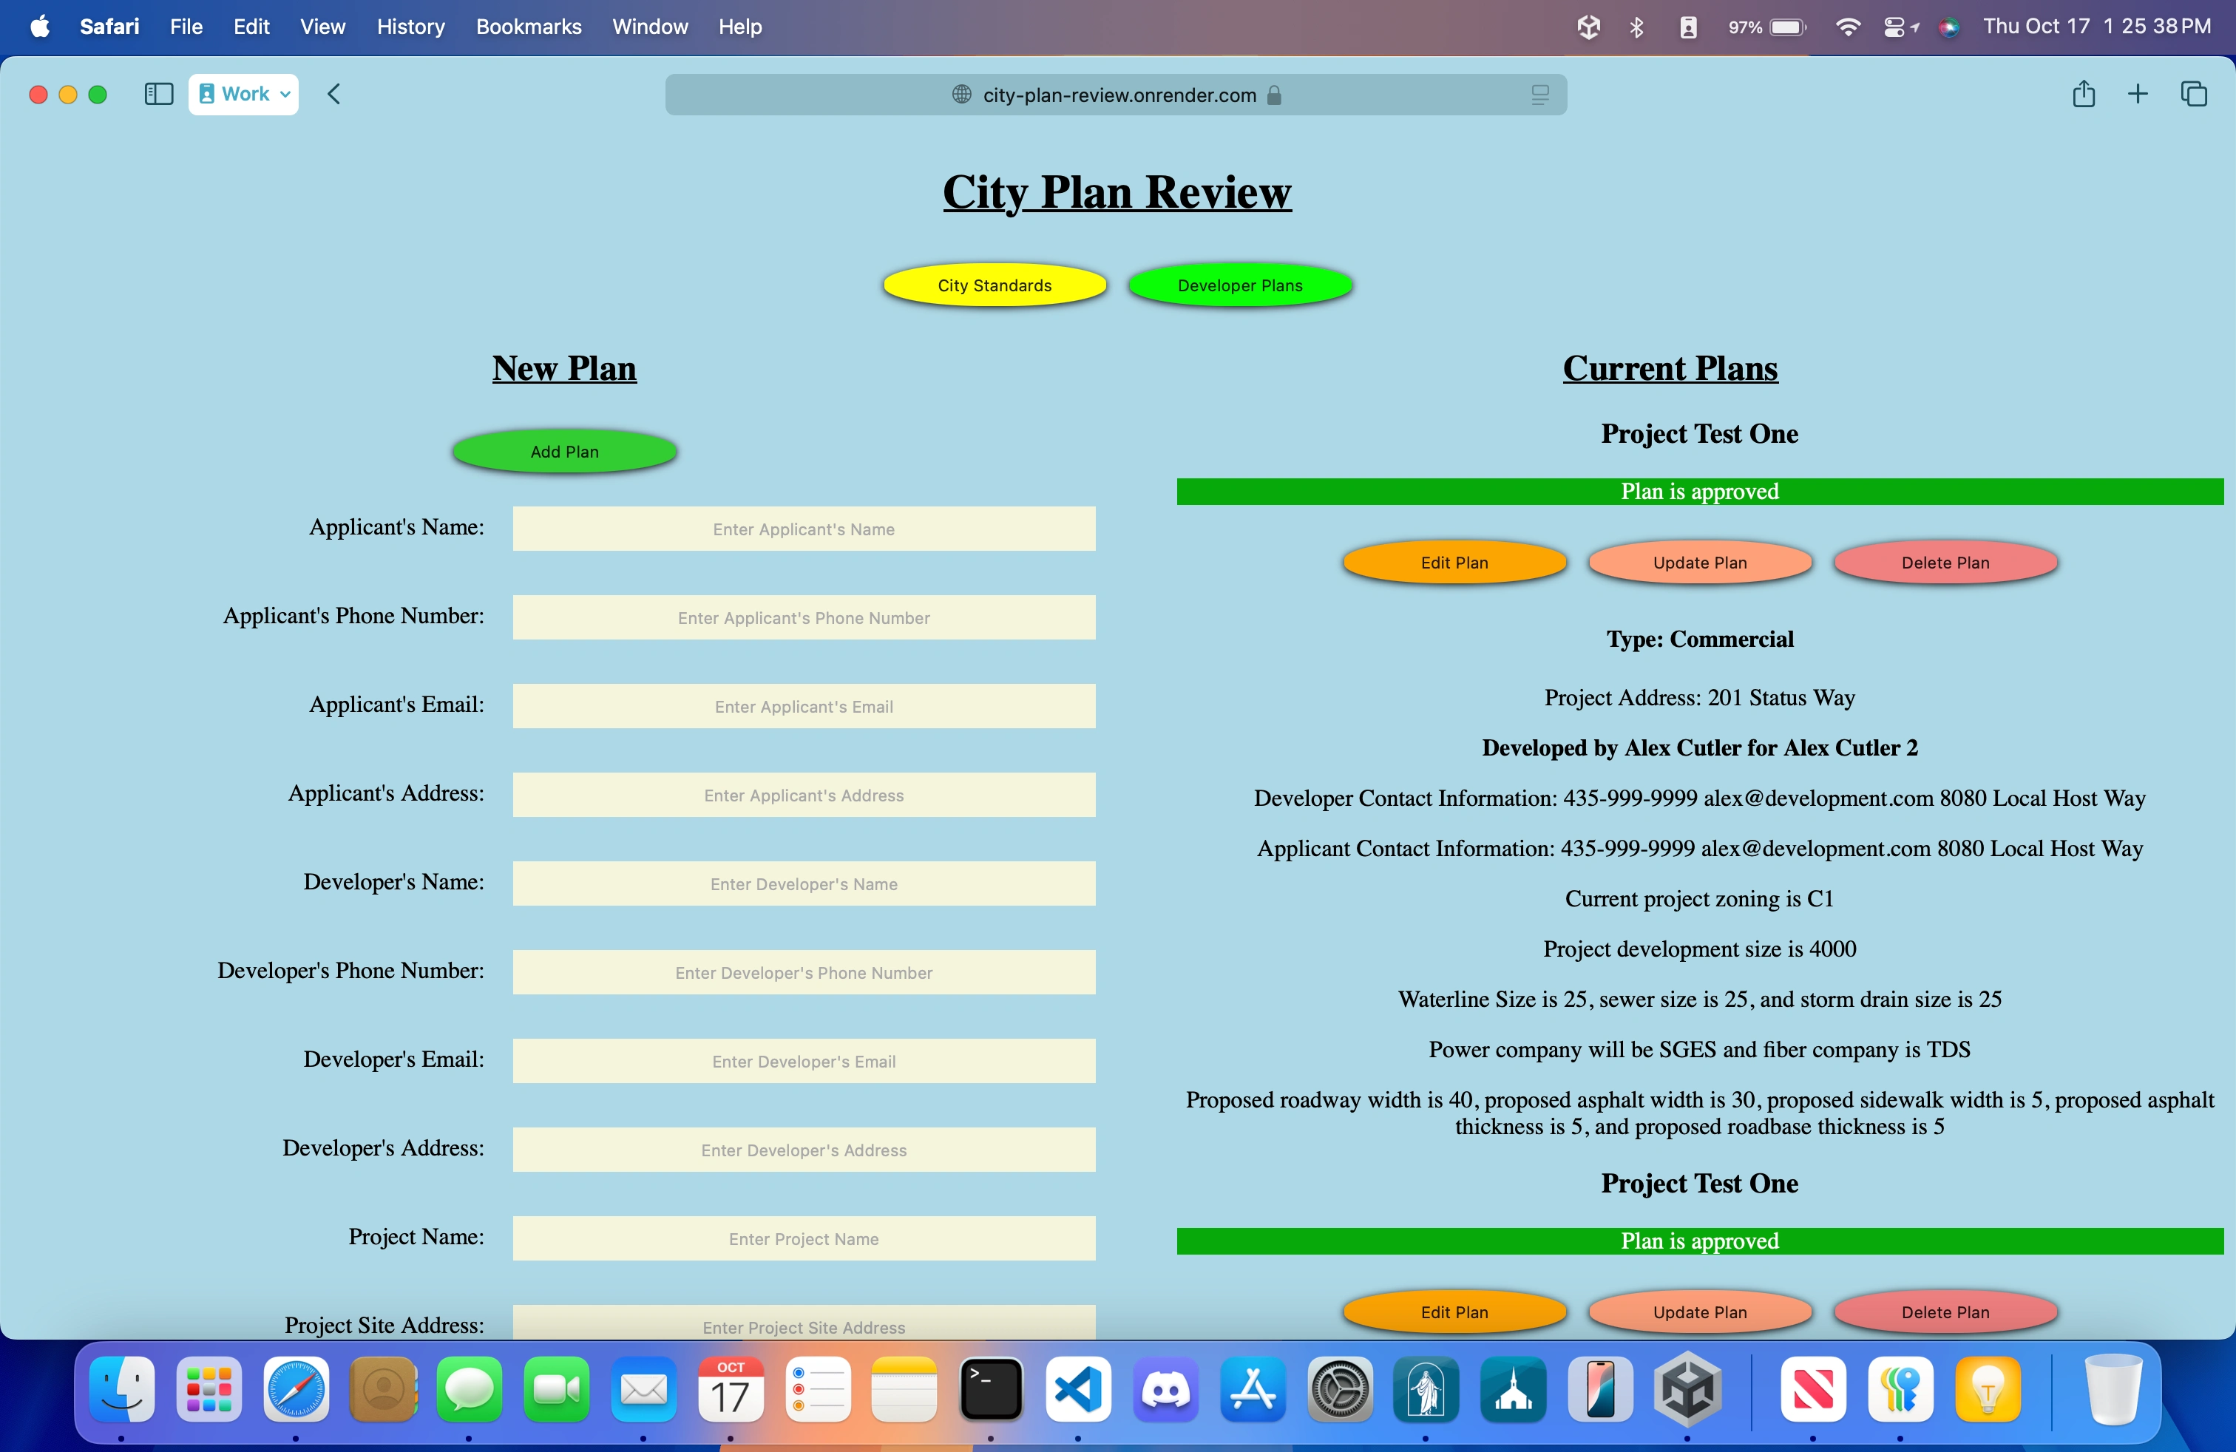This screenshot has width=2236, height=1452.
Task: Open Visual Studio Code from the dock
Action: pyautogui.click(x=1077, y=1389)
